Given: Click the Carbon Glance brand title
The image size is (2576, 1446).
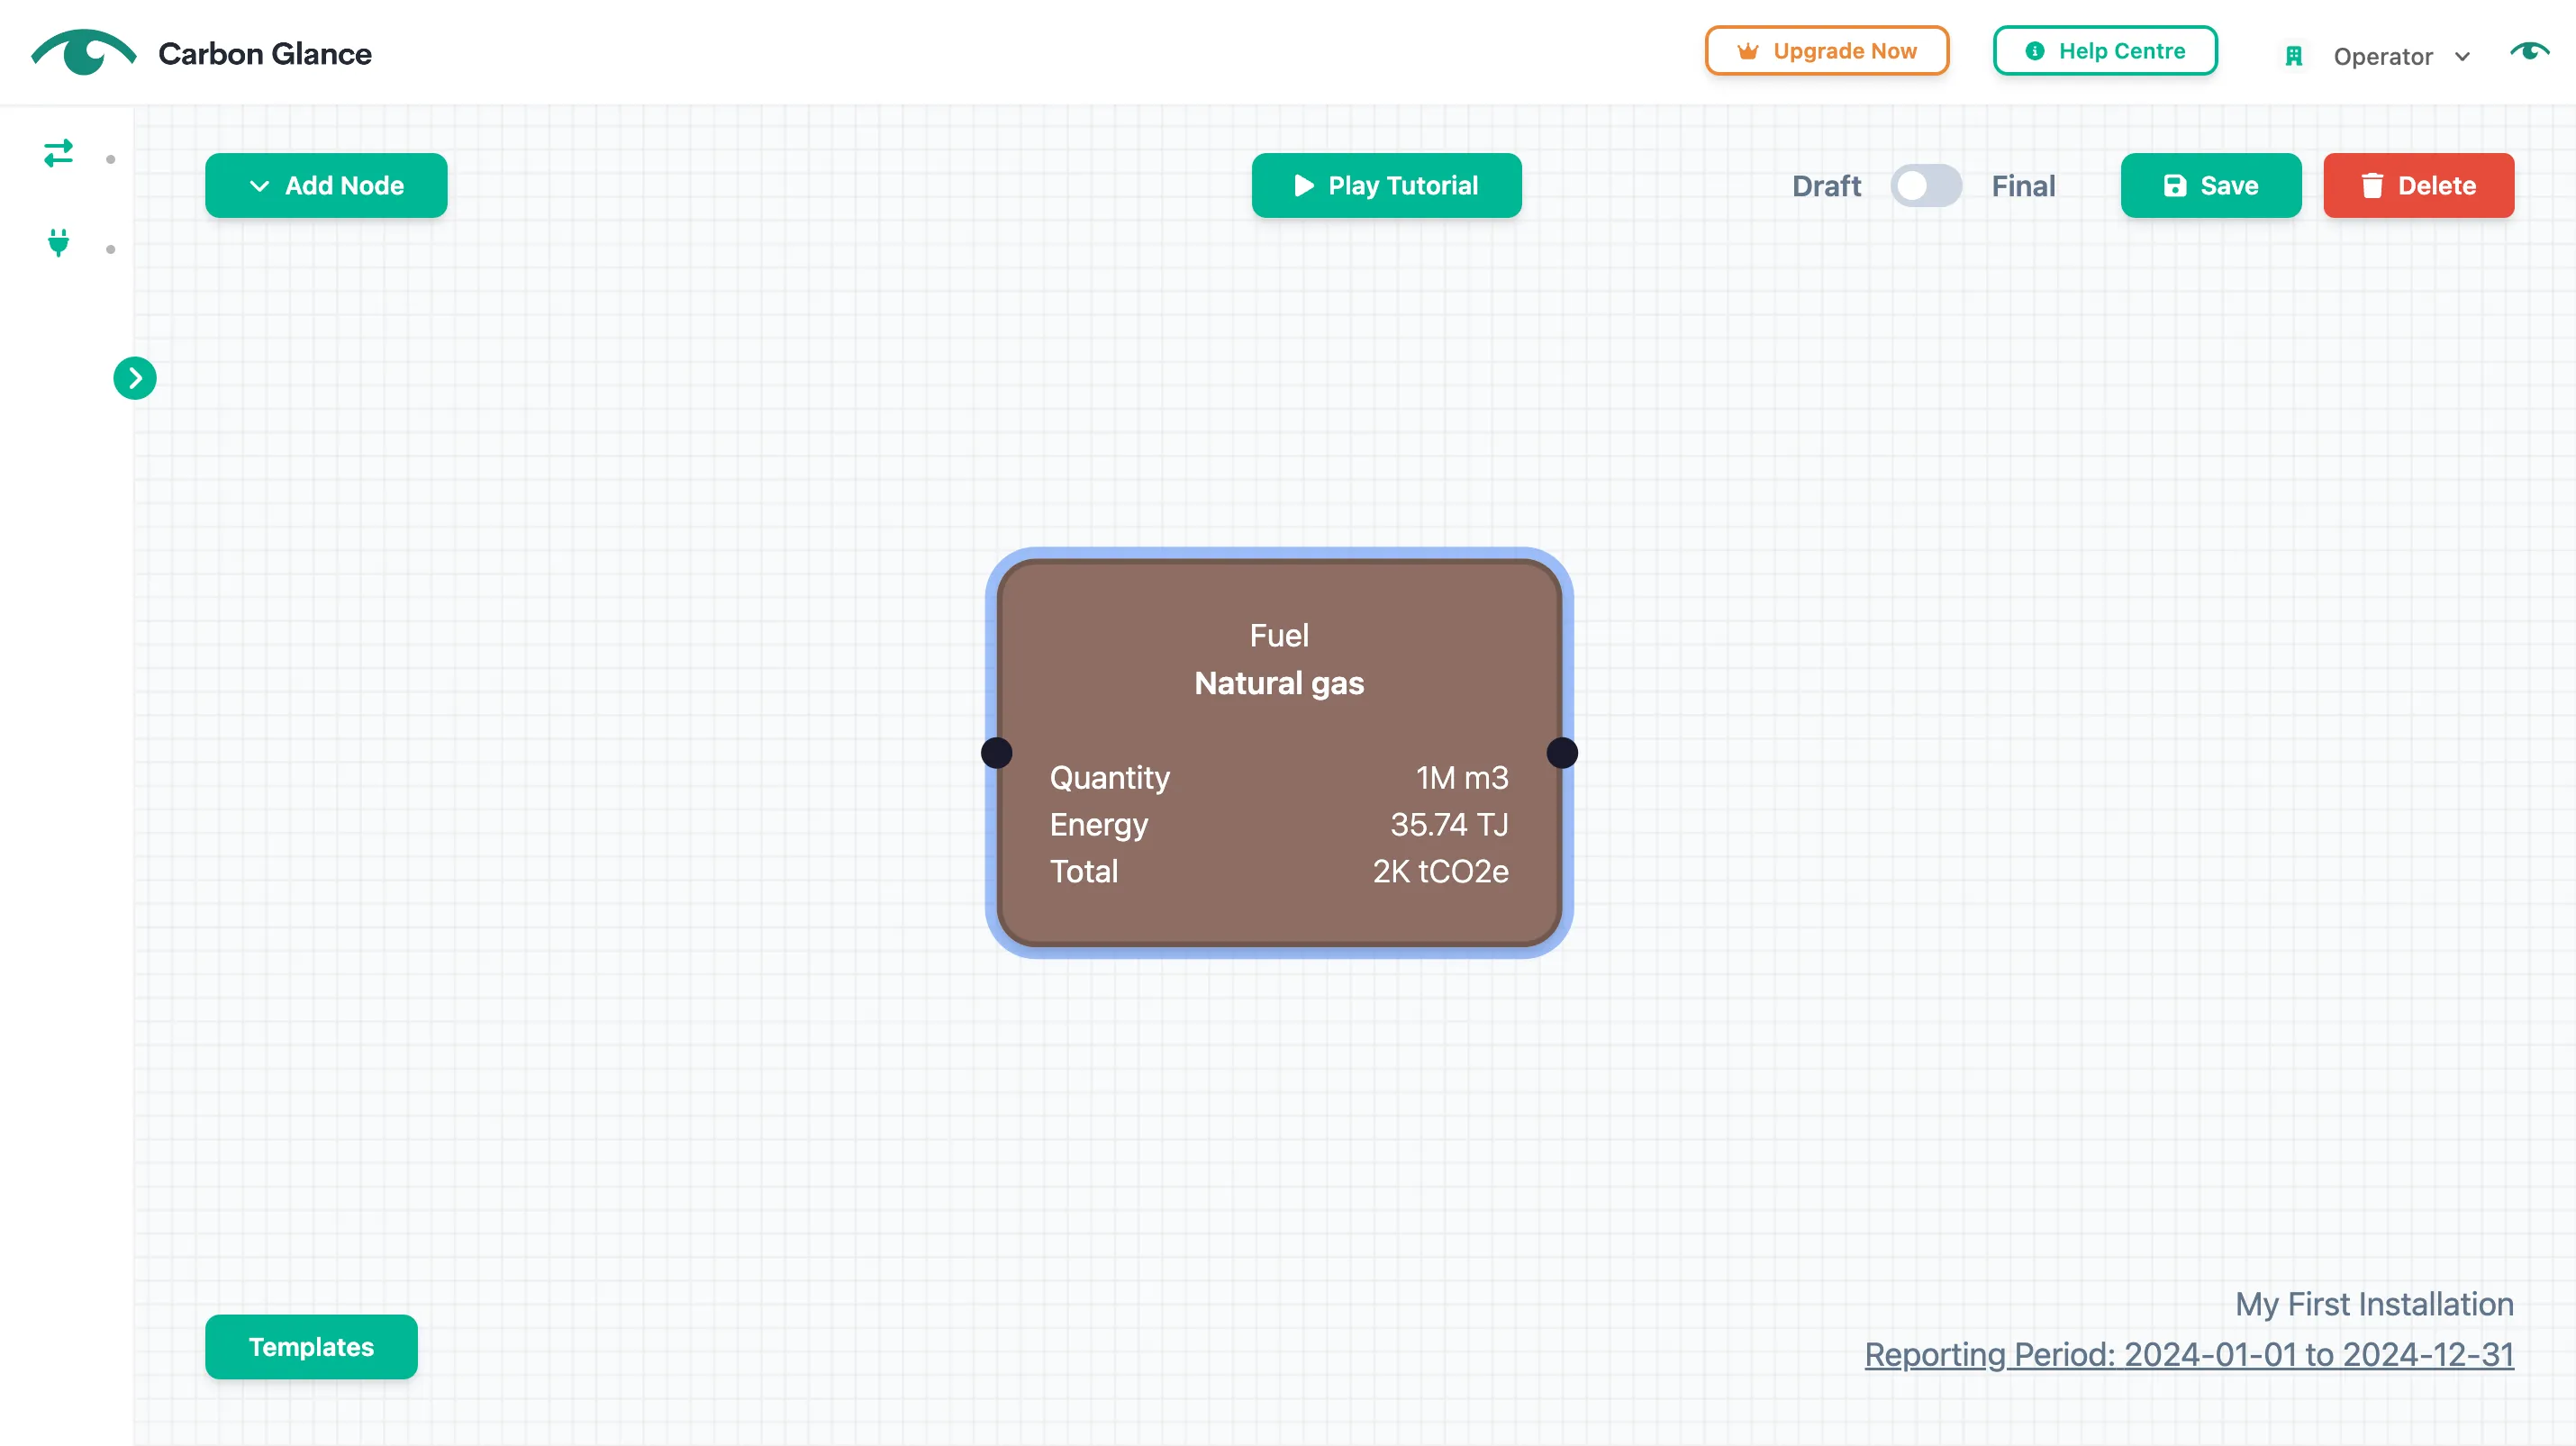Looking at the screenshot, I should point(264,53).
